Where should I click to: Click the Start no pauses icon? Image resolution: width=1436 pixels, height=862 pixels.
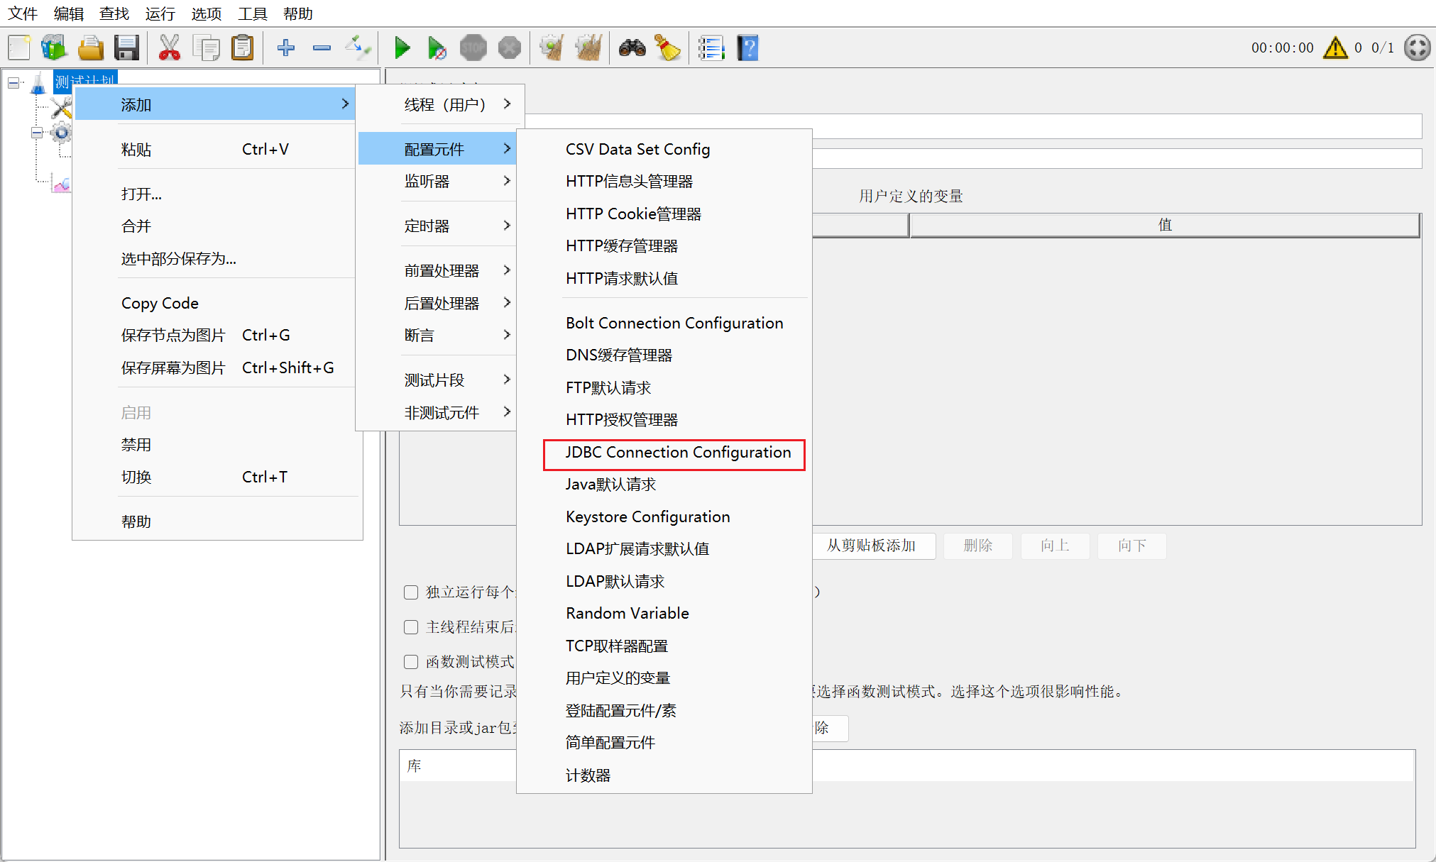(x=437, y=48)
